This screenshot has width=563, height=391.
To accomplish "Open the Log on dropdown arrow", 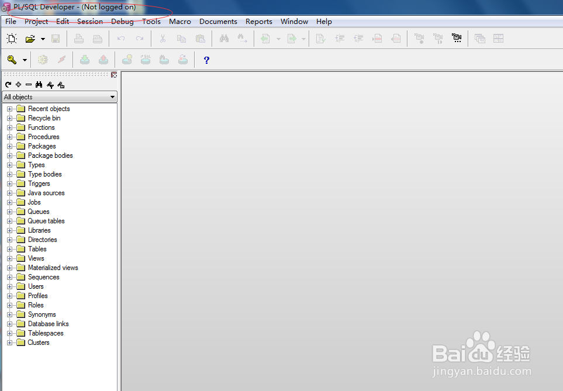I will (25, 60).
